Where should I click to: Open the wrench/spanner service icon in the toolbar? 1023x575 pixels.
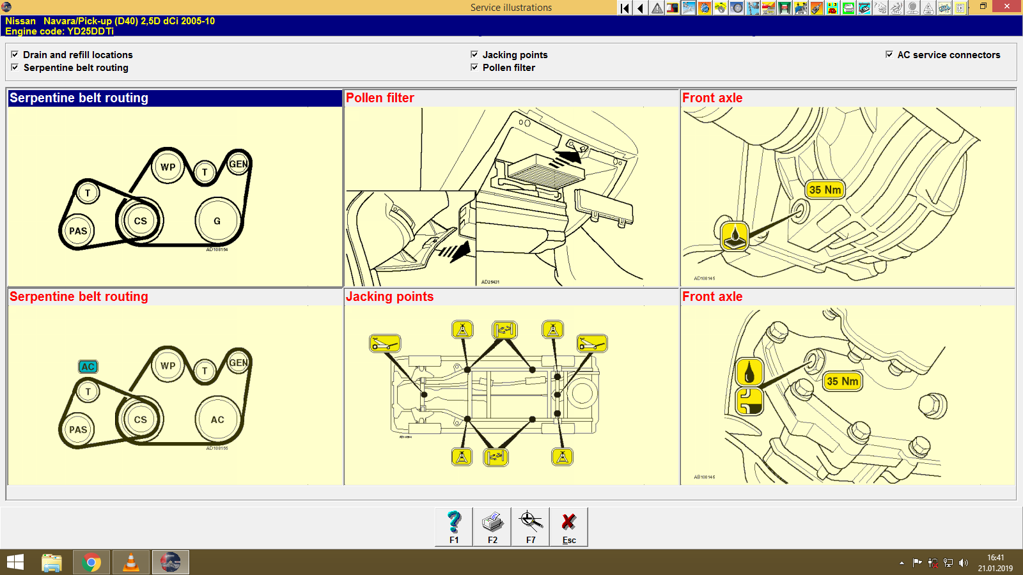pyautogui.click(x=688, y=7)
